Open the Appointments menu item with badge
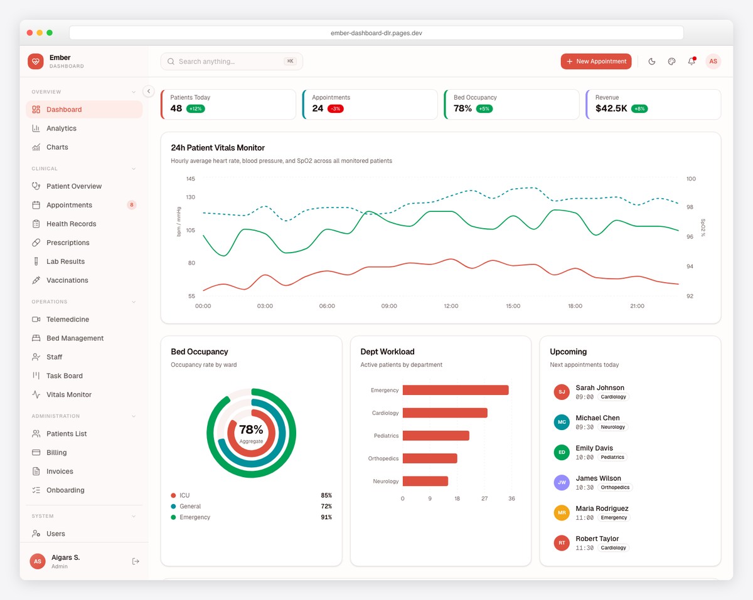This screenshot has width=753, height=600. 69,205
